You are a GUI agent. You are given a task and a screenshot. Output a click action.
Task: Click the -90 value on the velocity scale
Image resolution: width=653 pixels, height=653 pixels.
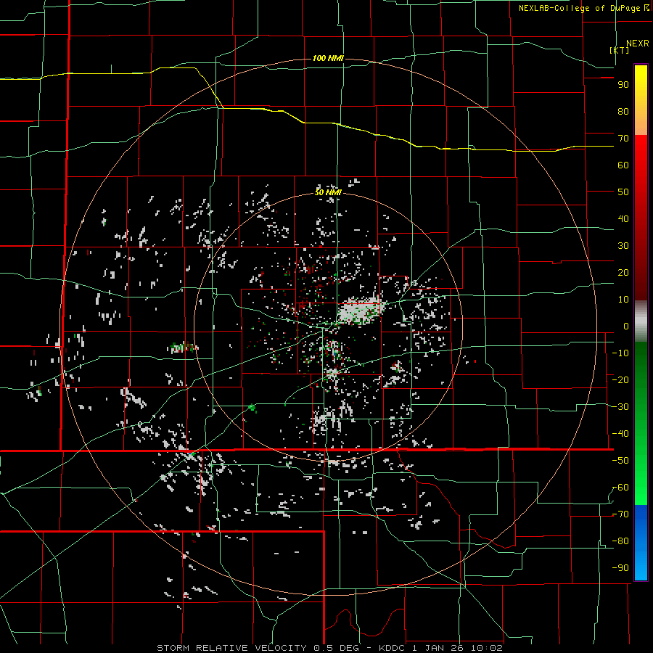click(x=620, y=568)
